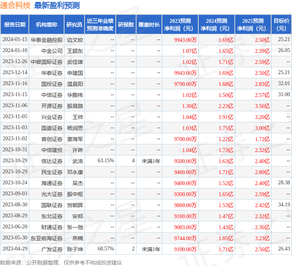Screen dimensions: 292x266
Task: Click the 68.57% accuracy value
Action: [106, 249]
